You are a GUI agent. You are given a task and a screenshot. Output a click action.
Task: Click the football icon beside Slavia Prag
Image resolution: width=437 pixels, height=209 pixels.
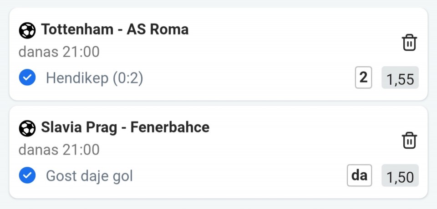click(x=27, y=128)
